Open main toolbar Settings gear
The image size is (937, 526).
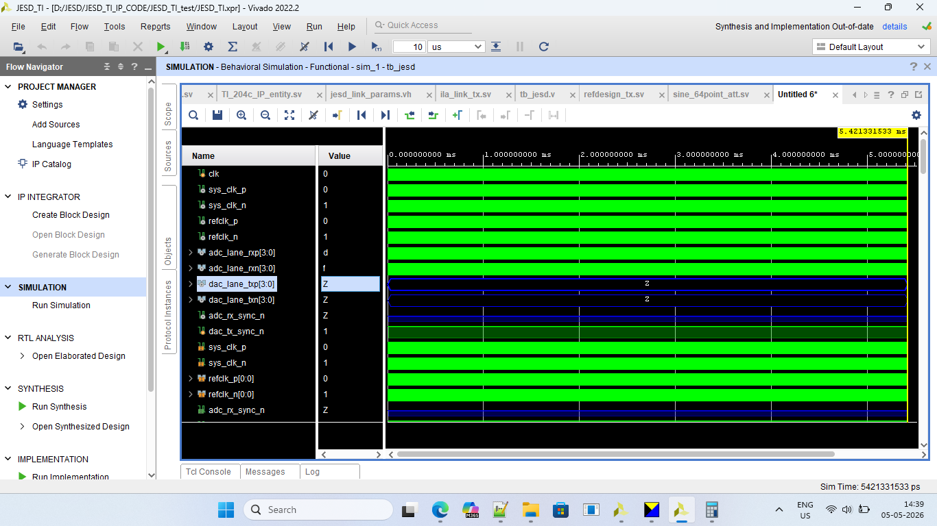point(209,47)
